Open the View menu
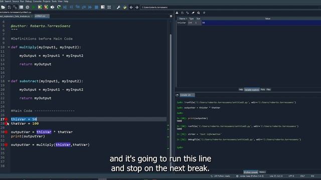 60,1
